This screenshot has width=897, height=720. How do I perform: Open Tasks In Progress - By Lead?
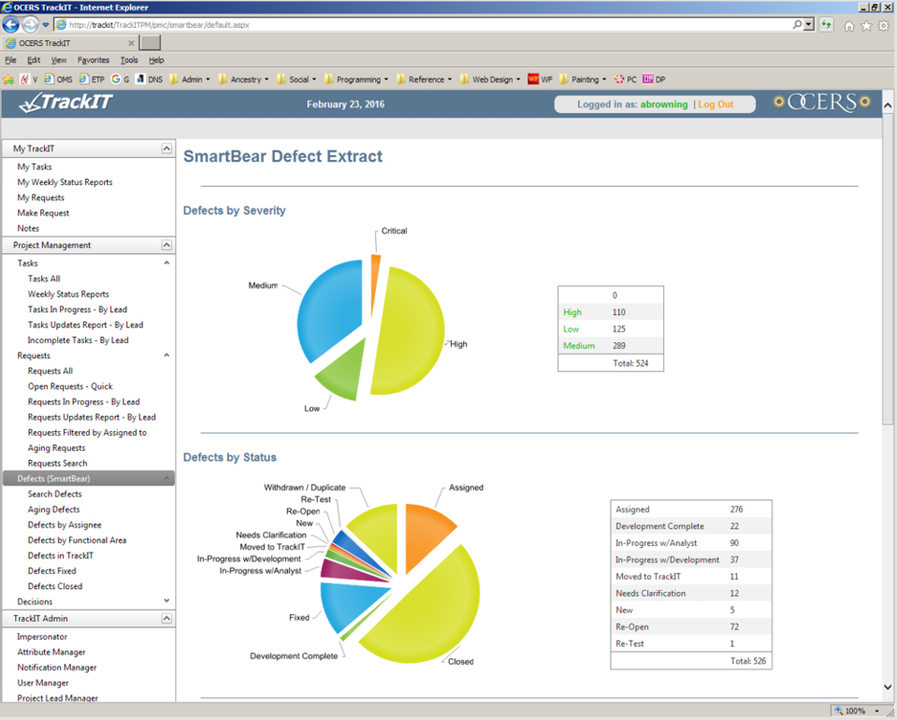(78, 310)
